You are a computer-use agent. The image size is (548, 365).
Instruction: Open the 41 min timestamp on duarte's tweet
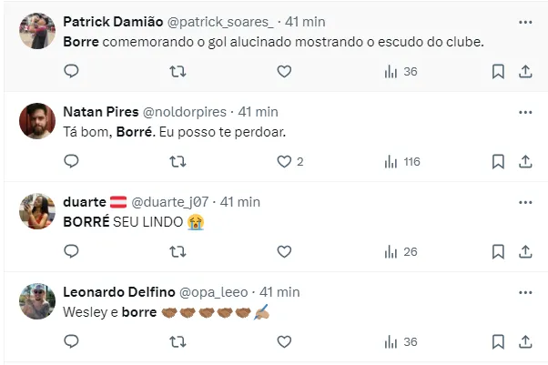click(240, 202)
